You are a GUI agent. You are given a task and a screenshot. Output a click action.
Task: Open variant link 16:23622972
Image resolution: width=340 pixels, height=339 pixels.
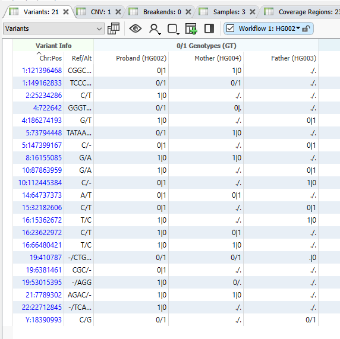coord(42,233)
